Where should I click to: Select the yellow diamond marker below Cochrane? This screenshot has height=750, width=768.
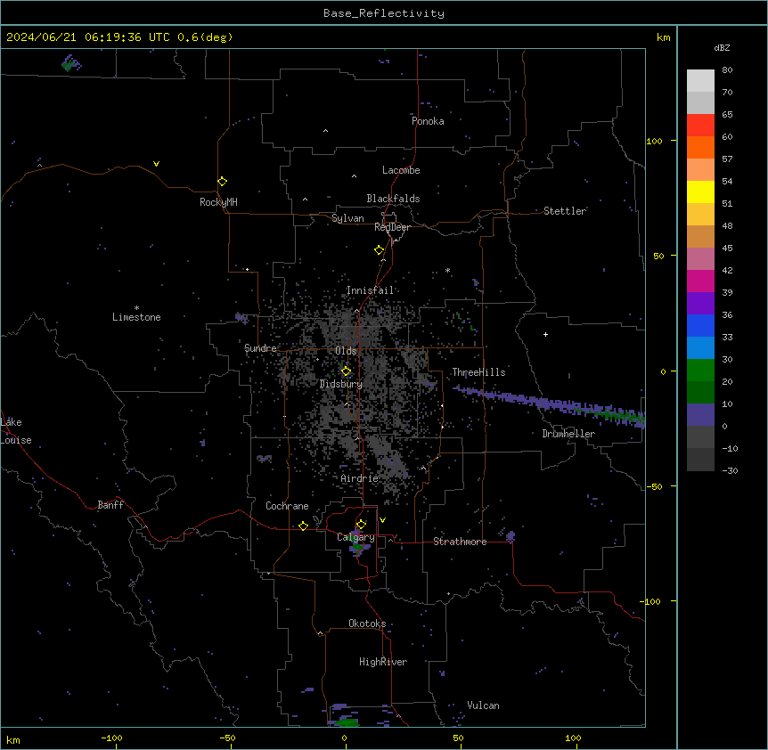click(303, 526)
